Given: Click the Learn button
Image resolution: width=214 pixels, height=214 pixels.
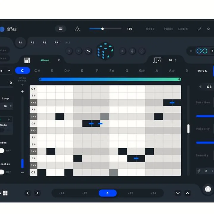Looking at the screenshot, I should coord(183,29).
